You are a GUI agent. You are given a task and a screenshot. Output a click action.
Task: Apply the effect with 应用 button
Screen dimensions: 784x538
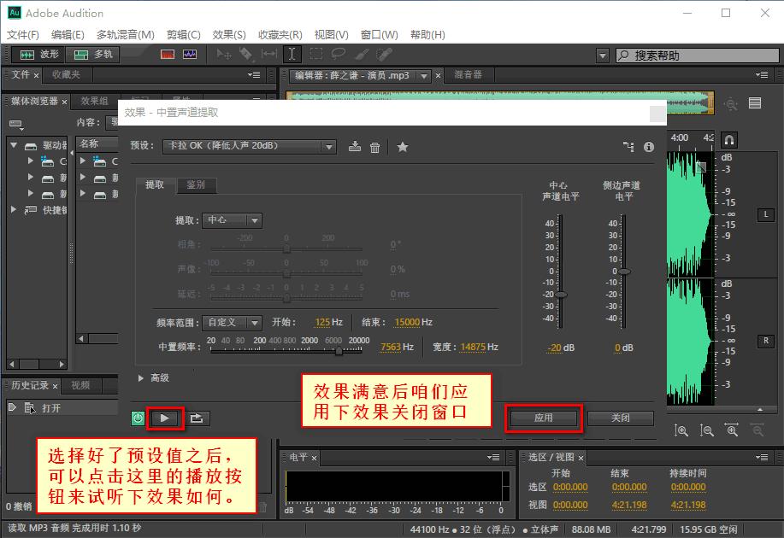tap(543, 418)
